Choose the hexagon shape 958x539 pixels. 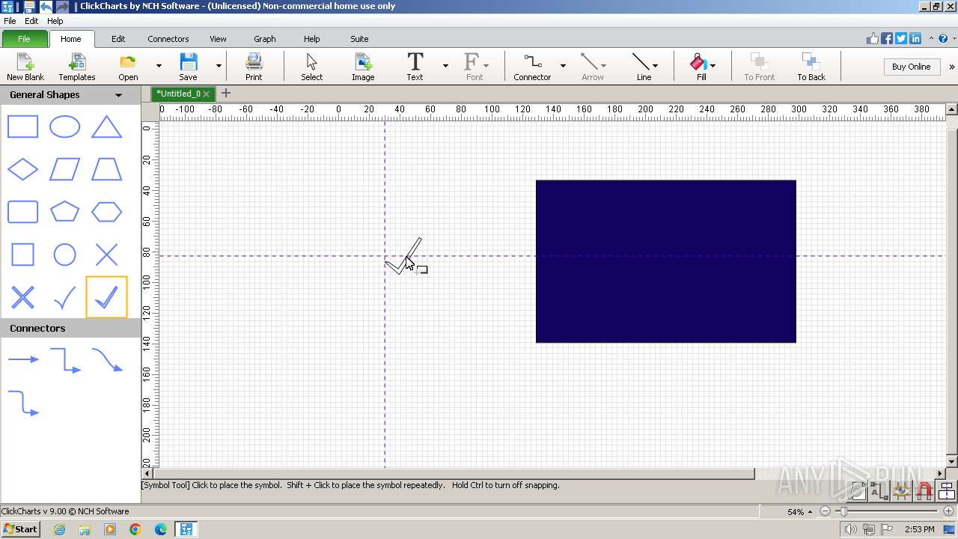coord(106,212)
